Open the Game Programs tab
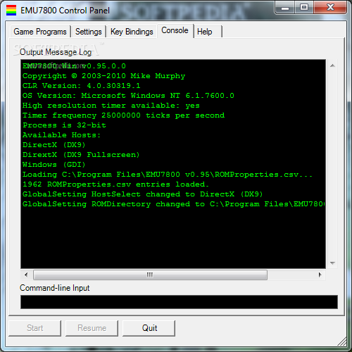The width and height of the screenshot is (352, 352). 40,32
